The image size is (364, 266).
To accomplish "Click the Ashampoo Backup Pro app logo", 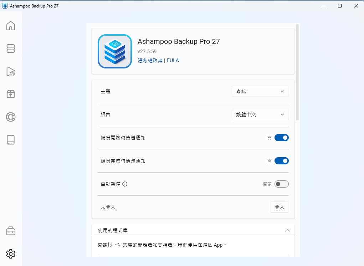I will [x=115, y=51].
